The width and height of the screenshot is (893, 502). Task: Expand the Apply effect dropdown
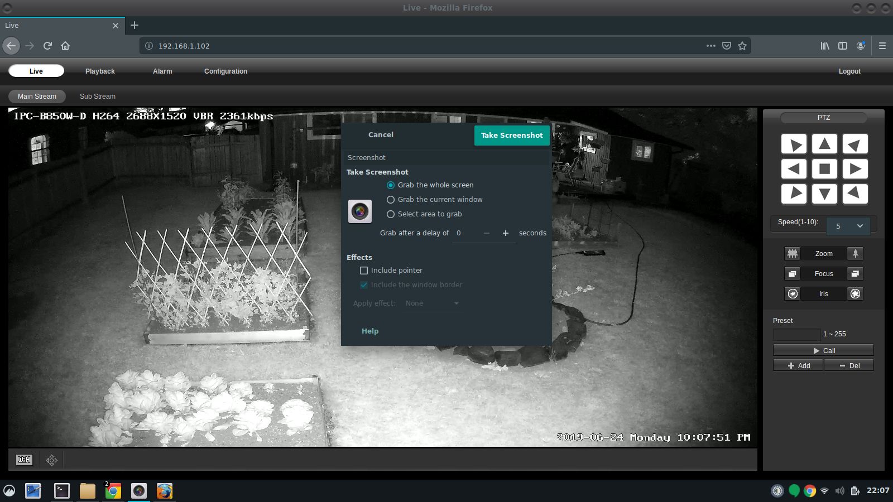tap(432, 303)
